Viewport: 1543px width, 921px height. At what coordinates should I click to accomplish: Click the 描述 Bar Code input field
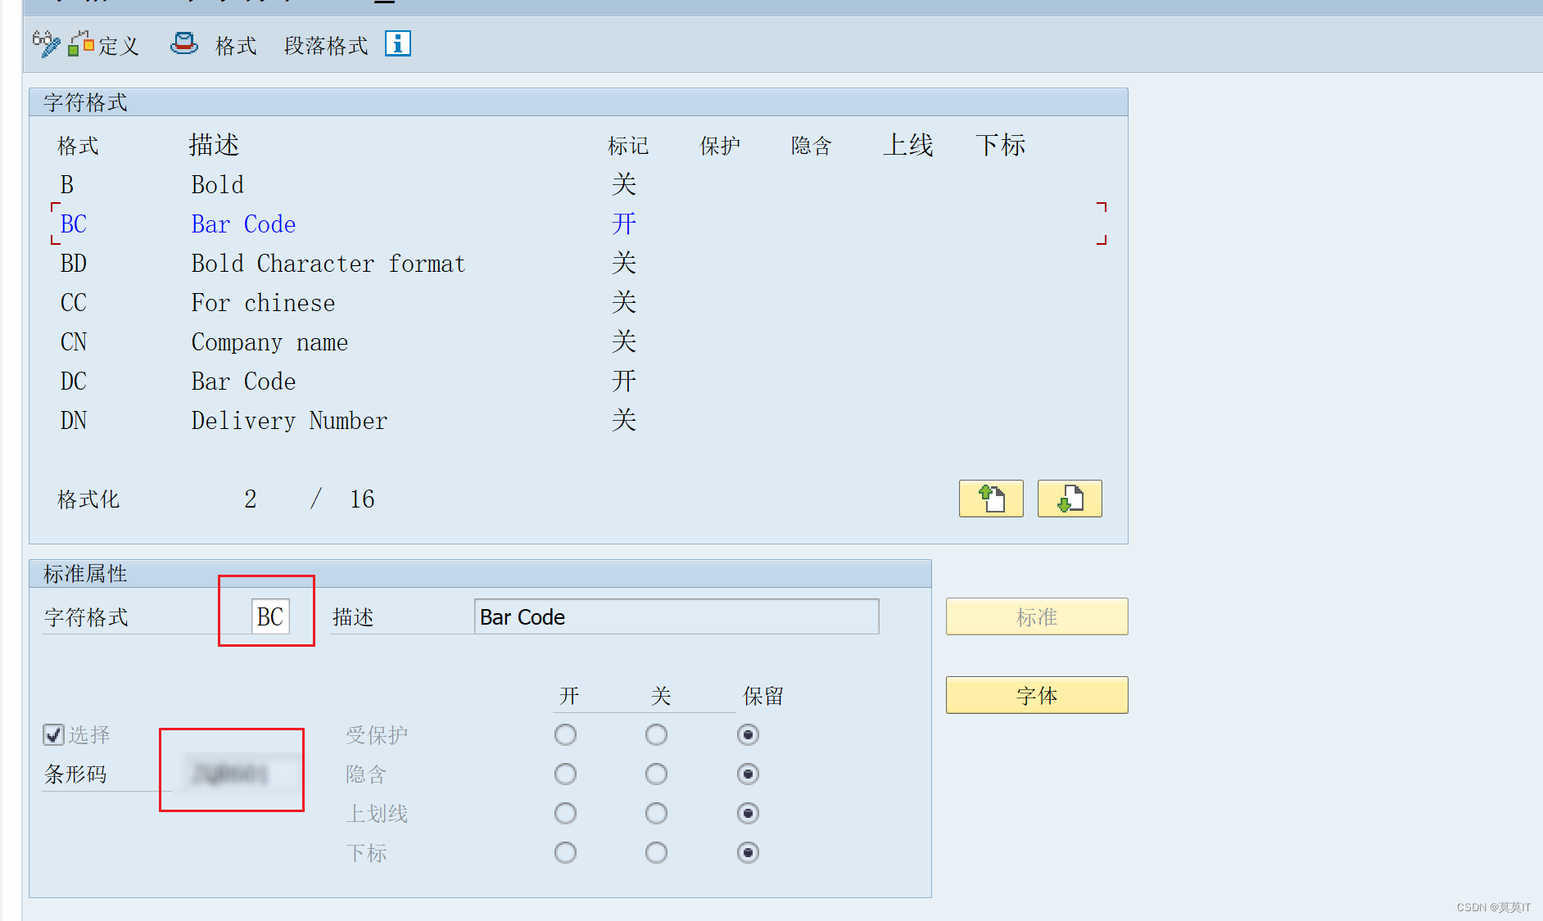[x=676, y=616]
